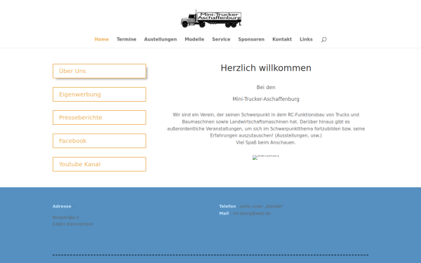Open the Facebook sidebar button
This screenshot has width=421, height=263.
(100, 141)
